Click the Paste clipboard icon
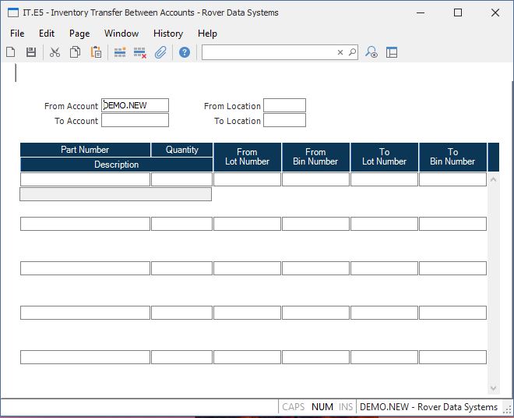 [96, 52]
